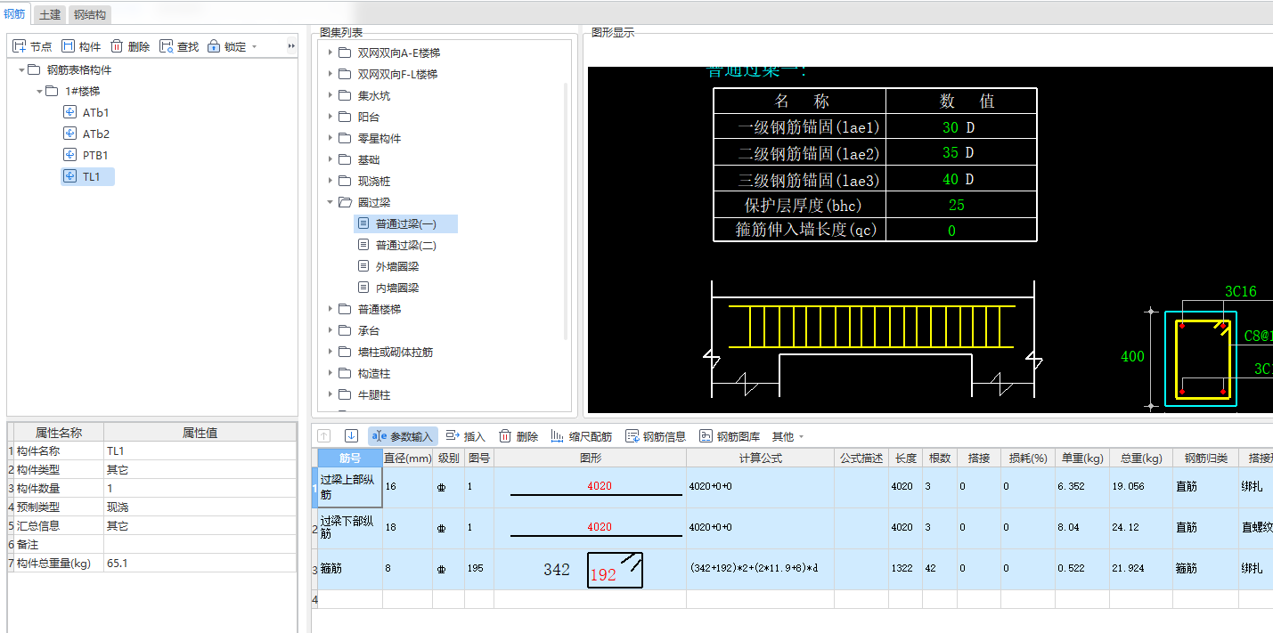Open the 内墙圈梁 drawing
Image resolution: width=1273 pixels, height=633 pixels.
click(397, 288)
